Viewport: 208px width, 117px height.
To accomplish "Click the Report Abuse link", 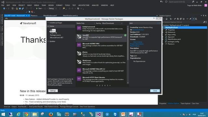I will pos(135,46).
